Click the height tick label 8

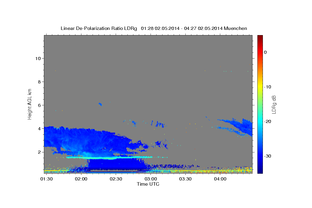coord(40,82)
